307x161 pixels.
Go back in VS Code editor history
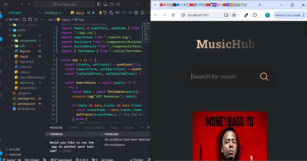point(22,4)
